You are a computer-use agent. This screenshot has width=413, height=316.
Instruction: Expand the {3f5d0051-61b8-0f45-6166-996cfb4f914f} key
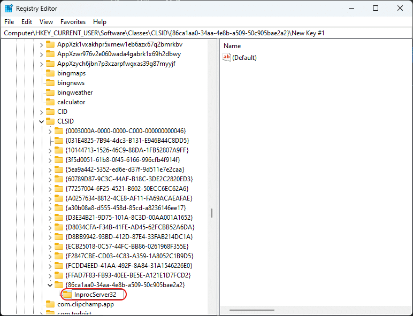[50, 160]
